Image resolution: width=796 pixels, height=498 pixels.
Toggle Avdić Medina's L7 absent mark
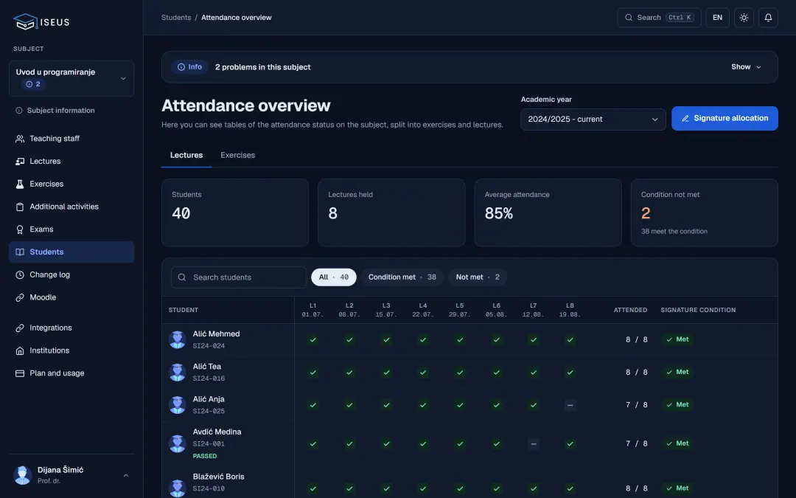pyautogui.click(x=533, y=443)
